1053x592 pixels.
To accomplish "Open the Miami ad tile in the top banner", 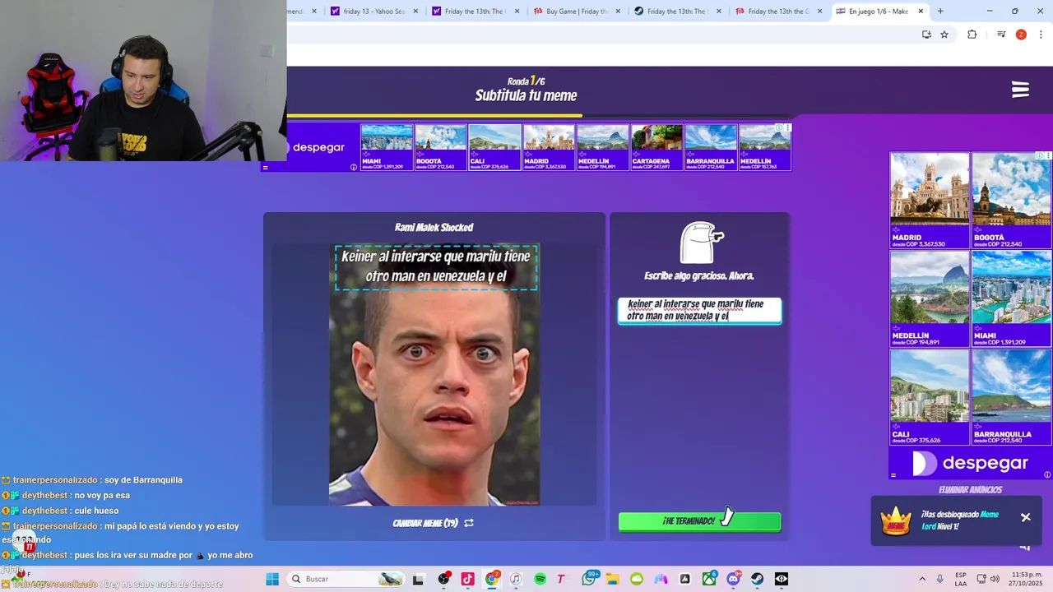I will click(x=387, y=147).
